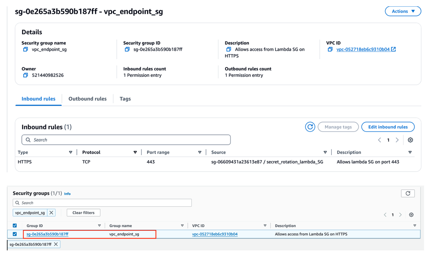Open the Group ID column filter dropdown
This screenshot has height=255, width=431.
(x=99, y=225)
